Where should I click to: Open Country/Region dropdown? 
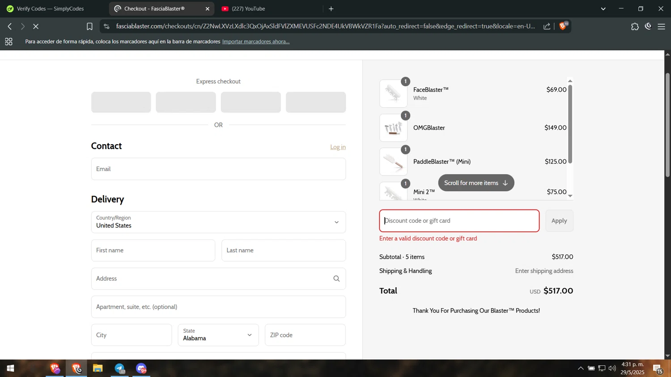(x=218, y=222)
